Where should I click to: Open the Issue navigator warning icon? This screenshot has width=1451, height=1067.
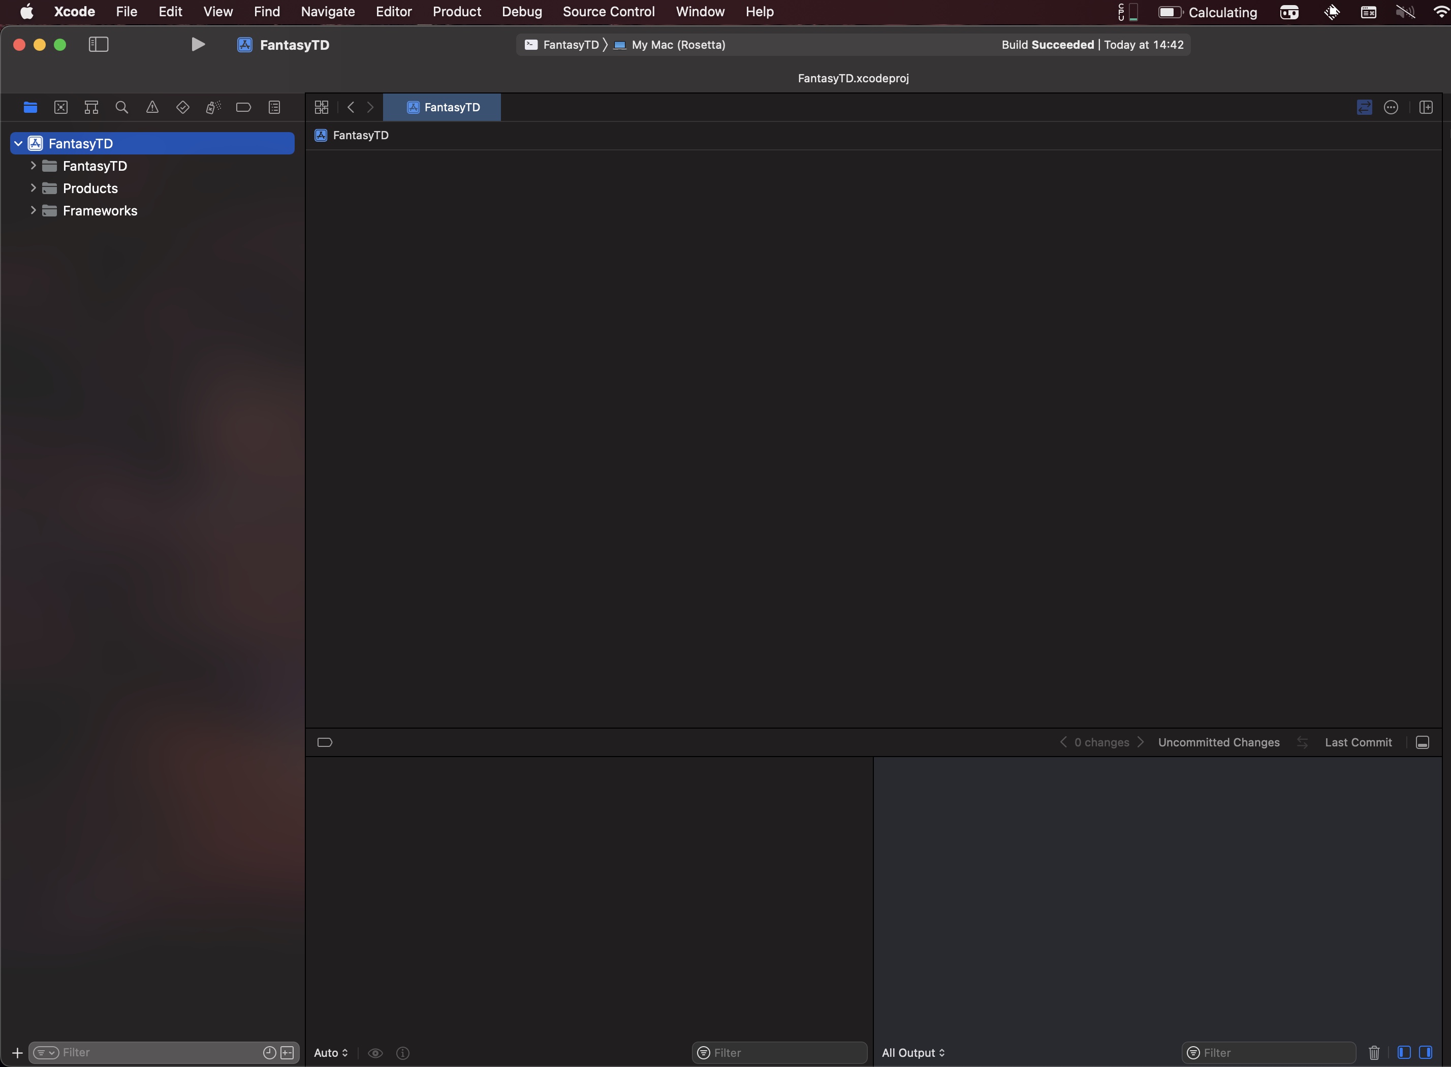152,107
